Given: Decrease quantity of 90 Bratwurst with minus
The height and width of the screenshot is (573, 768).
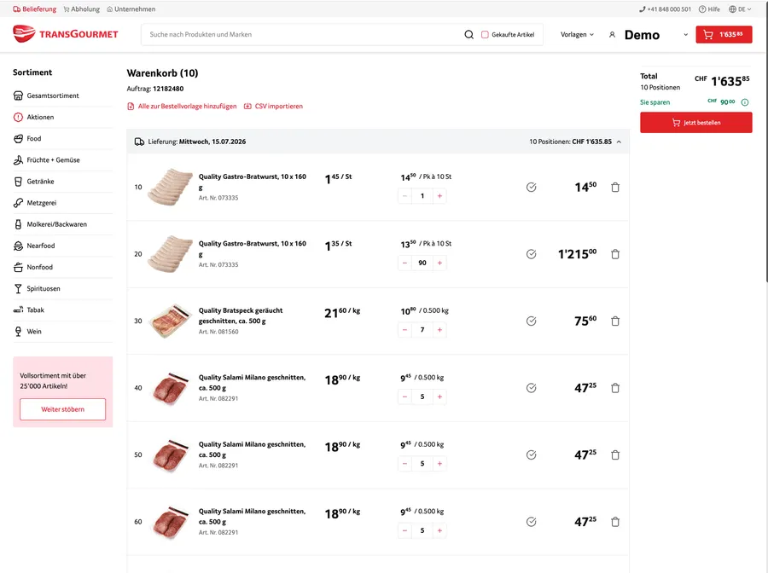Looking at the screenshot, I should (x=404, y=263).
